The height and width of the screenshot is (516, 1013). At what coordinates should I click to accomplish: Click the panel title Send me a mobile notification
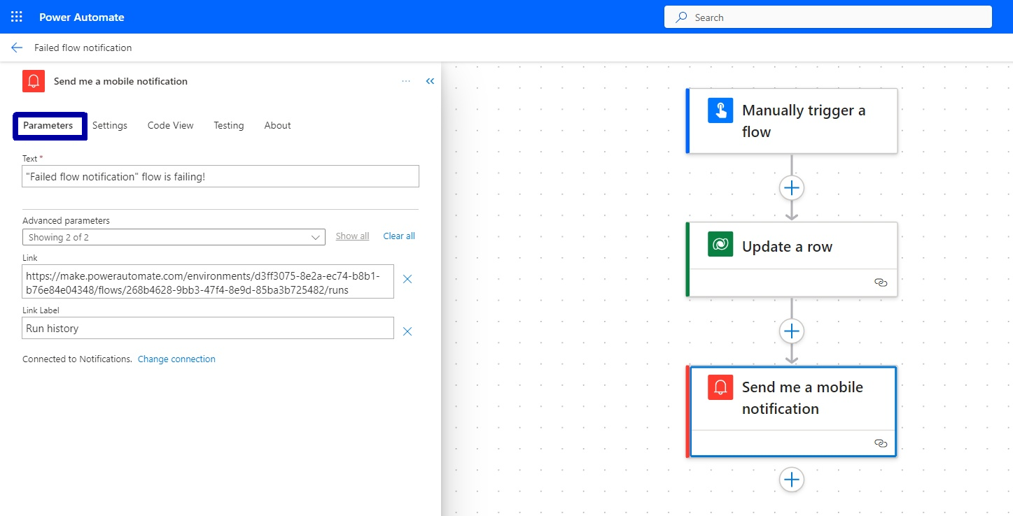(x=120, y=81)
